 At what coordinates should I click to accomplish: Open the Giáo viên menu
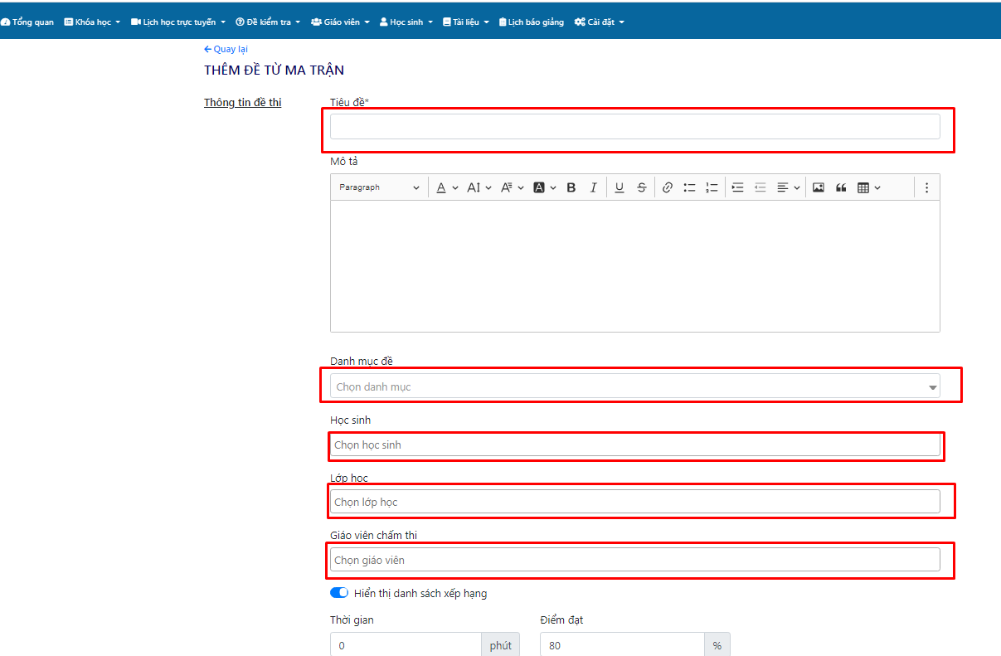pos(340,22)
